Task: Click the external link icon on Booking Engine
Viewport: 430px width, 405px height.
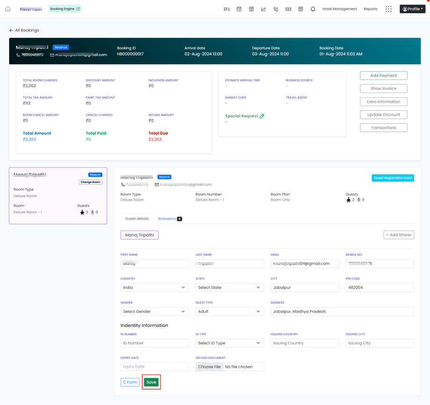Action: coord(78,9)
